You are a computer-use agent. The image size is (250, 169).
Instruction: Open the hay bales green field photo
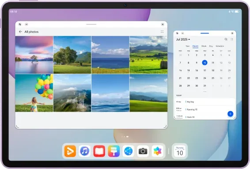pyautogui.click(x=148, y=55)
